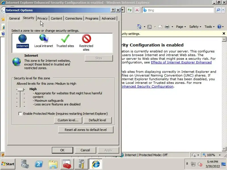Click the Default level button
This screenshot has height=170, width=227.
(x=97, y=120)
